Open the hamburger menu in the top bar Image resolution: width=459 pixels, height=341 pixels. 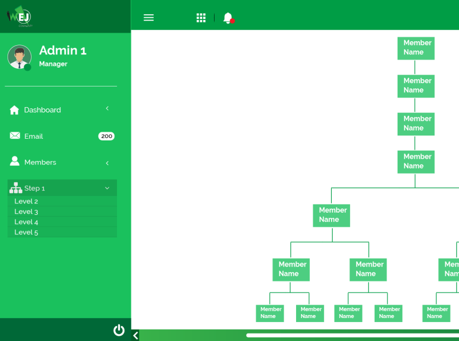pos(149,17)
